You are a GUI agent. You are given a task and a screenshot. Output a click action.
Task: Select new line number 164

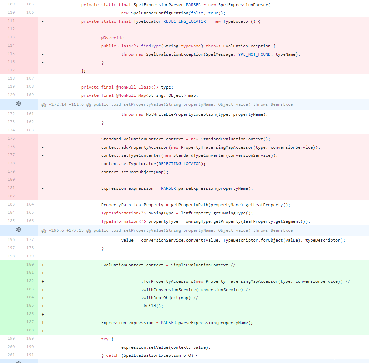[x=30, y=204]
